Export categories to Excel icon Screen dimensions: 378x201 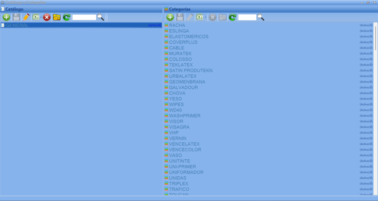point(200,17)
